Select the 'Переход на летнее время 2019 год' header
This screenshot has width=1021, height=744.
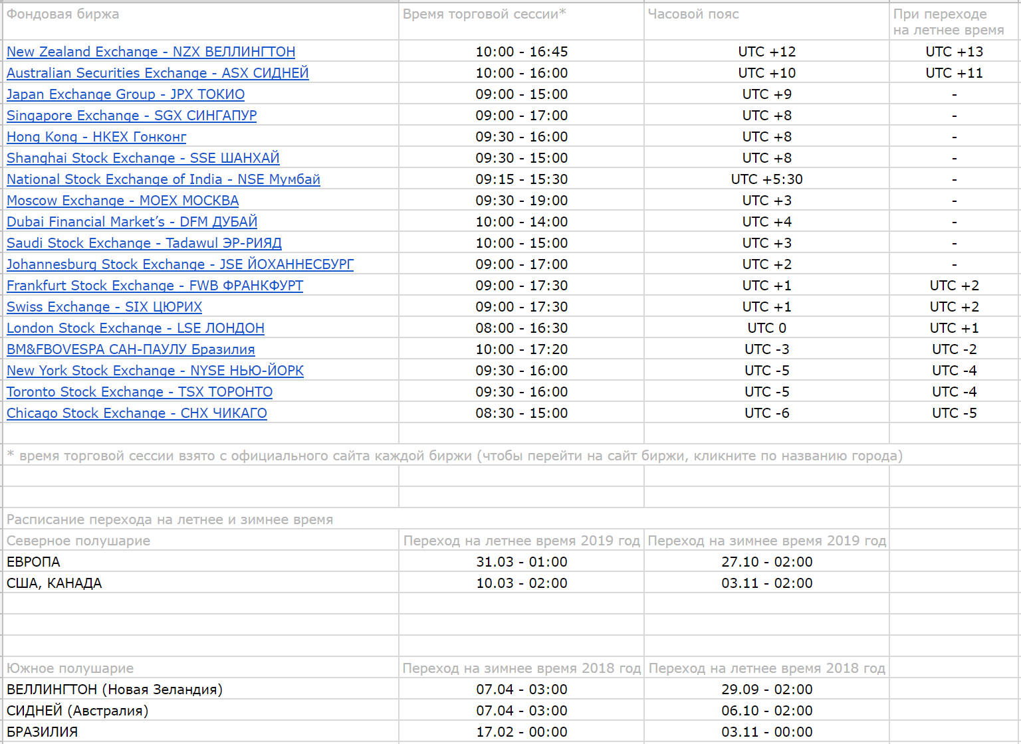point(522,541)
